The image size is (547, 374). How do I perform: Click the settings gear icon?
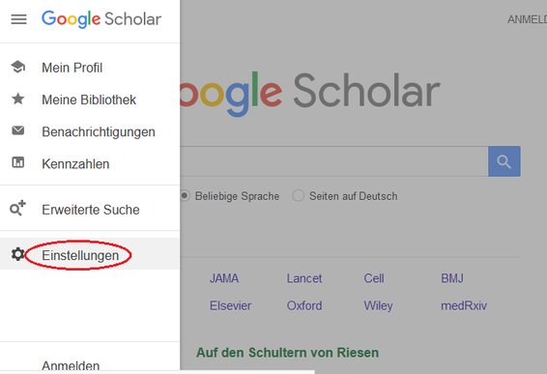tap(17, 254)
